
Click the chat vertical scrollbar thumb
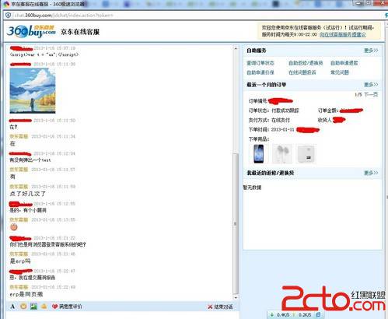[236, 223]
